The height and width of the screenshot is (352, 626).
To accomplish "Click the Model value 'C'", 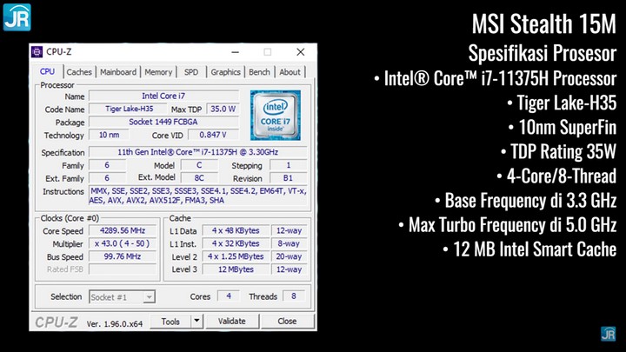I will coord(199,165).
